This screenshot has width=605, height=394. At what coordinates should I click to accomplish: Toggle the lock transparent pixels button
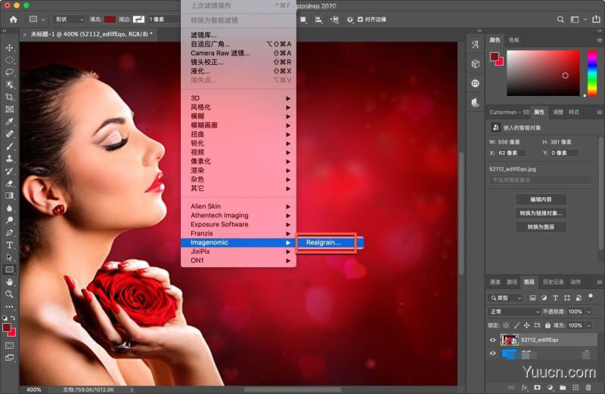(x=506, y=325)
